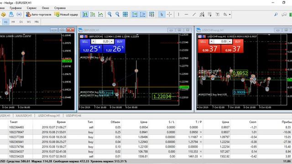Select the text label tool
Screen dimensions: 292x164
click(217, 15)
